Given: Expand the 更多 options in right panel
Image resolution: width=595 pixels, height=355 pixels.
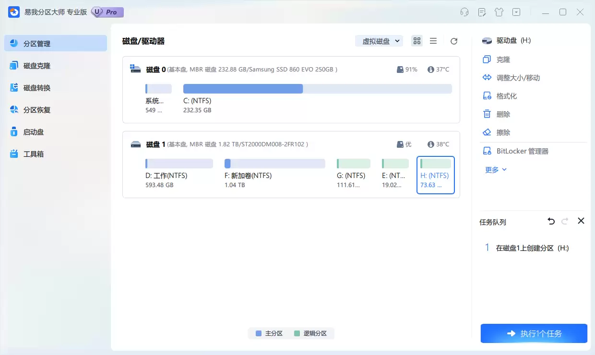Looking at the screenshot, I should (x=495, y=169).
